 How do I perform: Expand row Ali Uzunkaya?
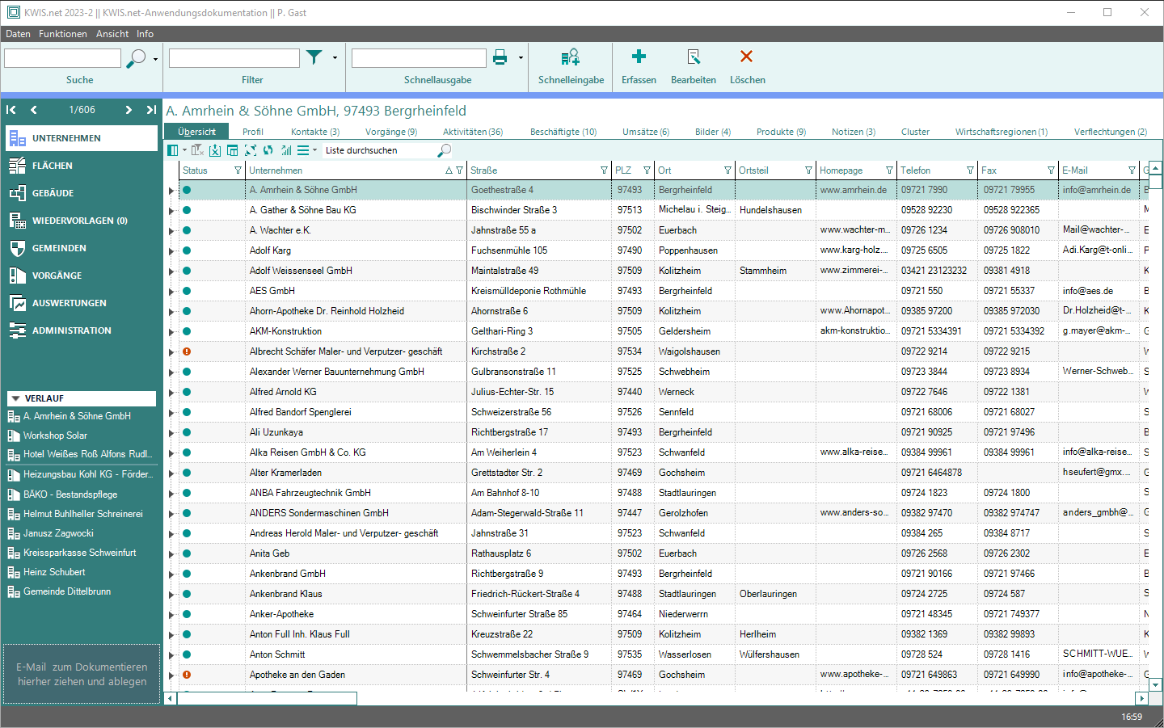coord(171,433)
